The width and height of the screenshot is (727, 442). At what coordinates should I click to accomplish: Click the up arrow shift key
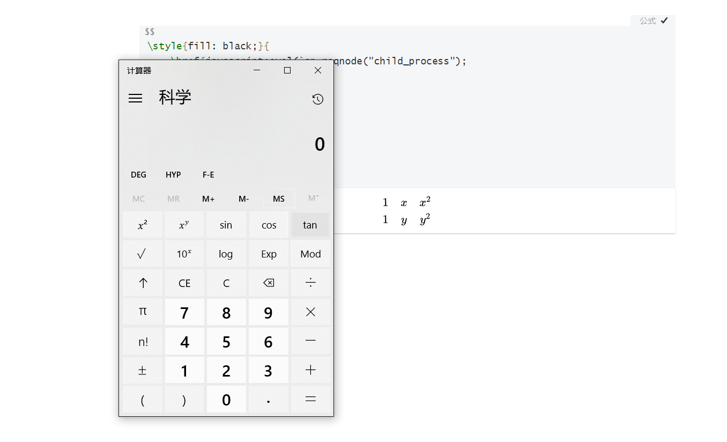142,283
